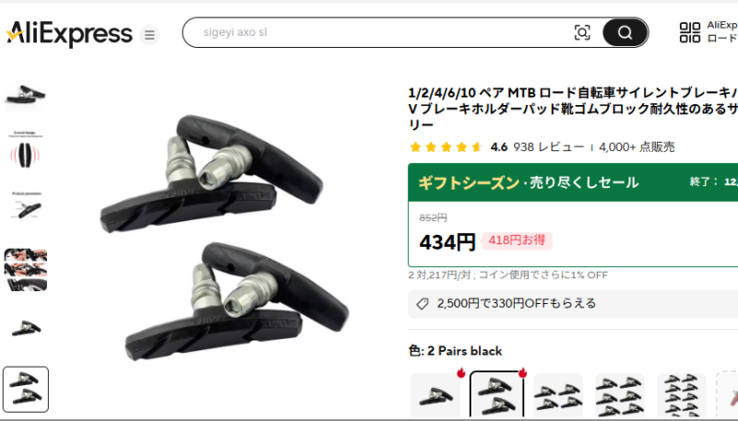738x421 pixels.
Task: Click the black magnifier search button
Action: [x=625, y=32]
